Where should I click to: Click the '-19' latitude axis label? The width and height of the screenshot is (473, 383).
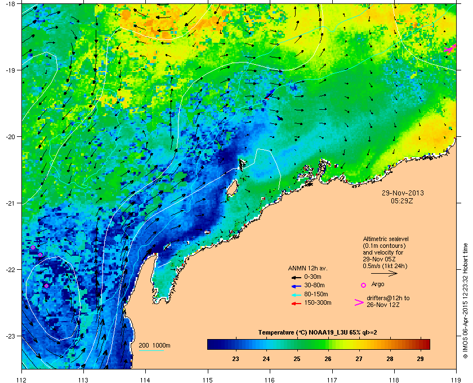pyautogui.click(x=11, y=70)
